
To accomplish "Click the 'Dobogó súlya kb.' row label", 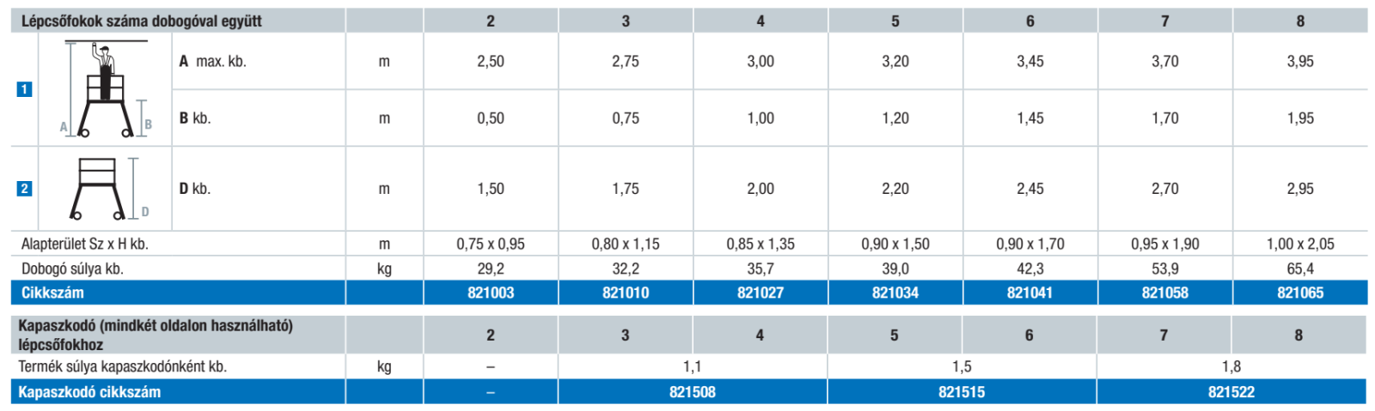I will pos(73,269).
